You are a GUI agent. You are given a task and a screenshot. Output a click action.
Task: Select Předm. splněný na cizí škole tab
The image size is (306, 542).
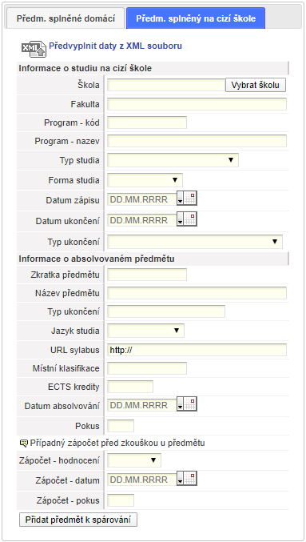pyautogui.click(x=196, y=18)
